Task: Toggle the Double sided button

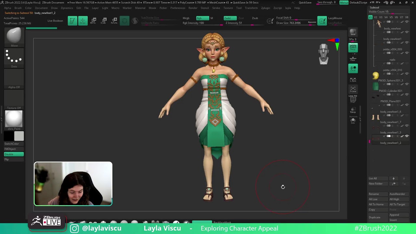Action: (14, 154)
